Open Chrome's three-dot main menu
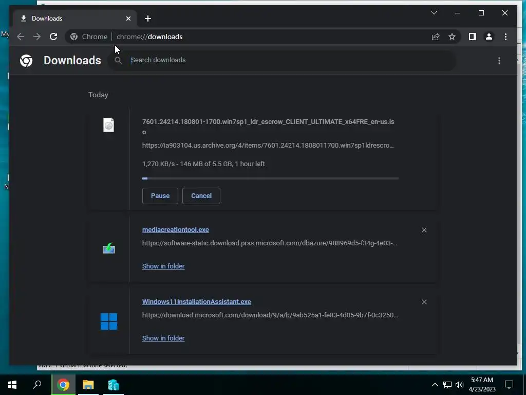The width and height of the screenshot is (526, 395). [x=505, y=37]
